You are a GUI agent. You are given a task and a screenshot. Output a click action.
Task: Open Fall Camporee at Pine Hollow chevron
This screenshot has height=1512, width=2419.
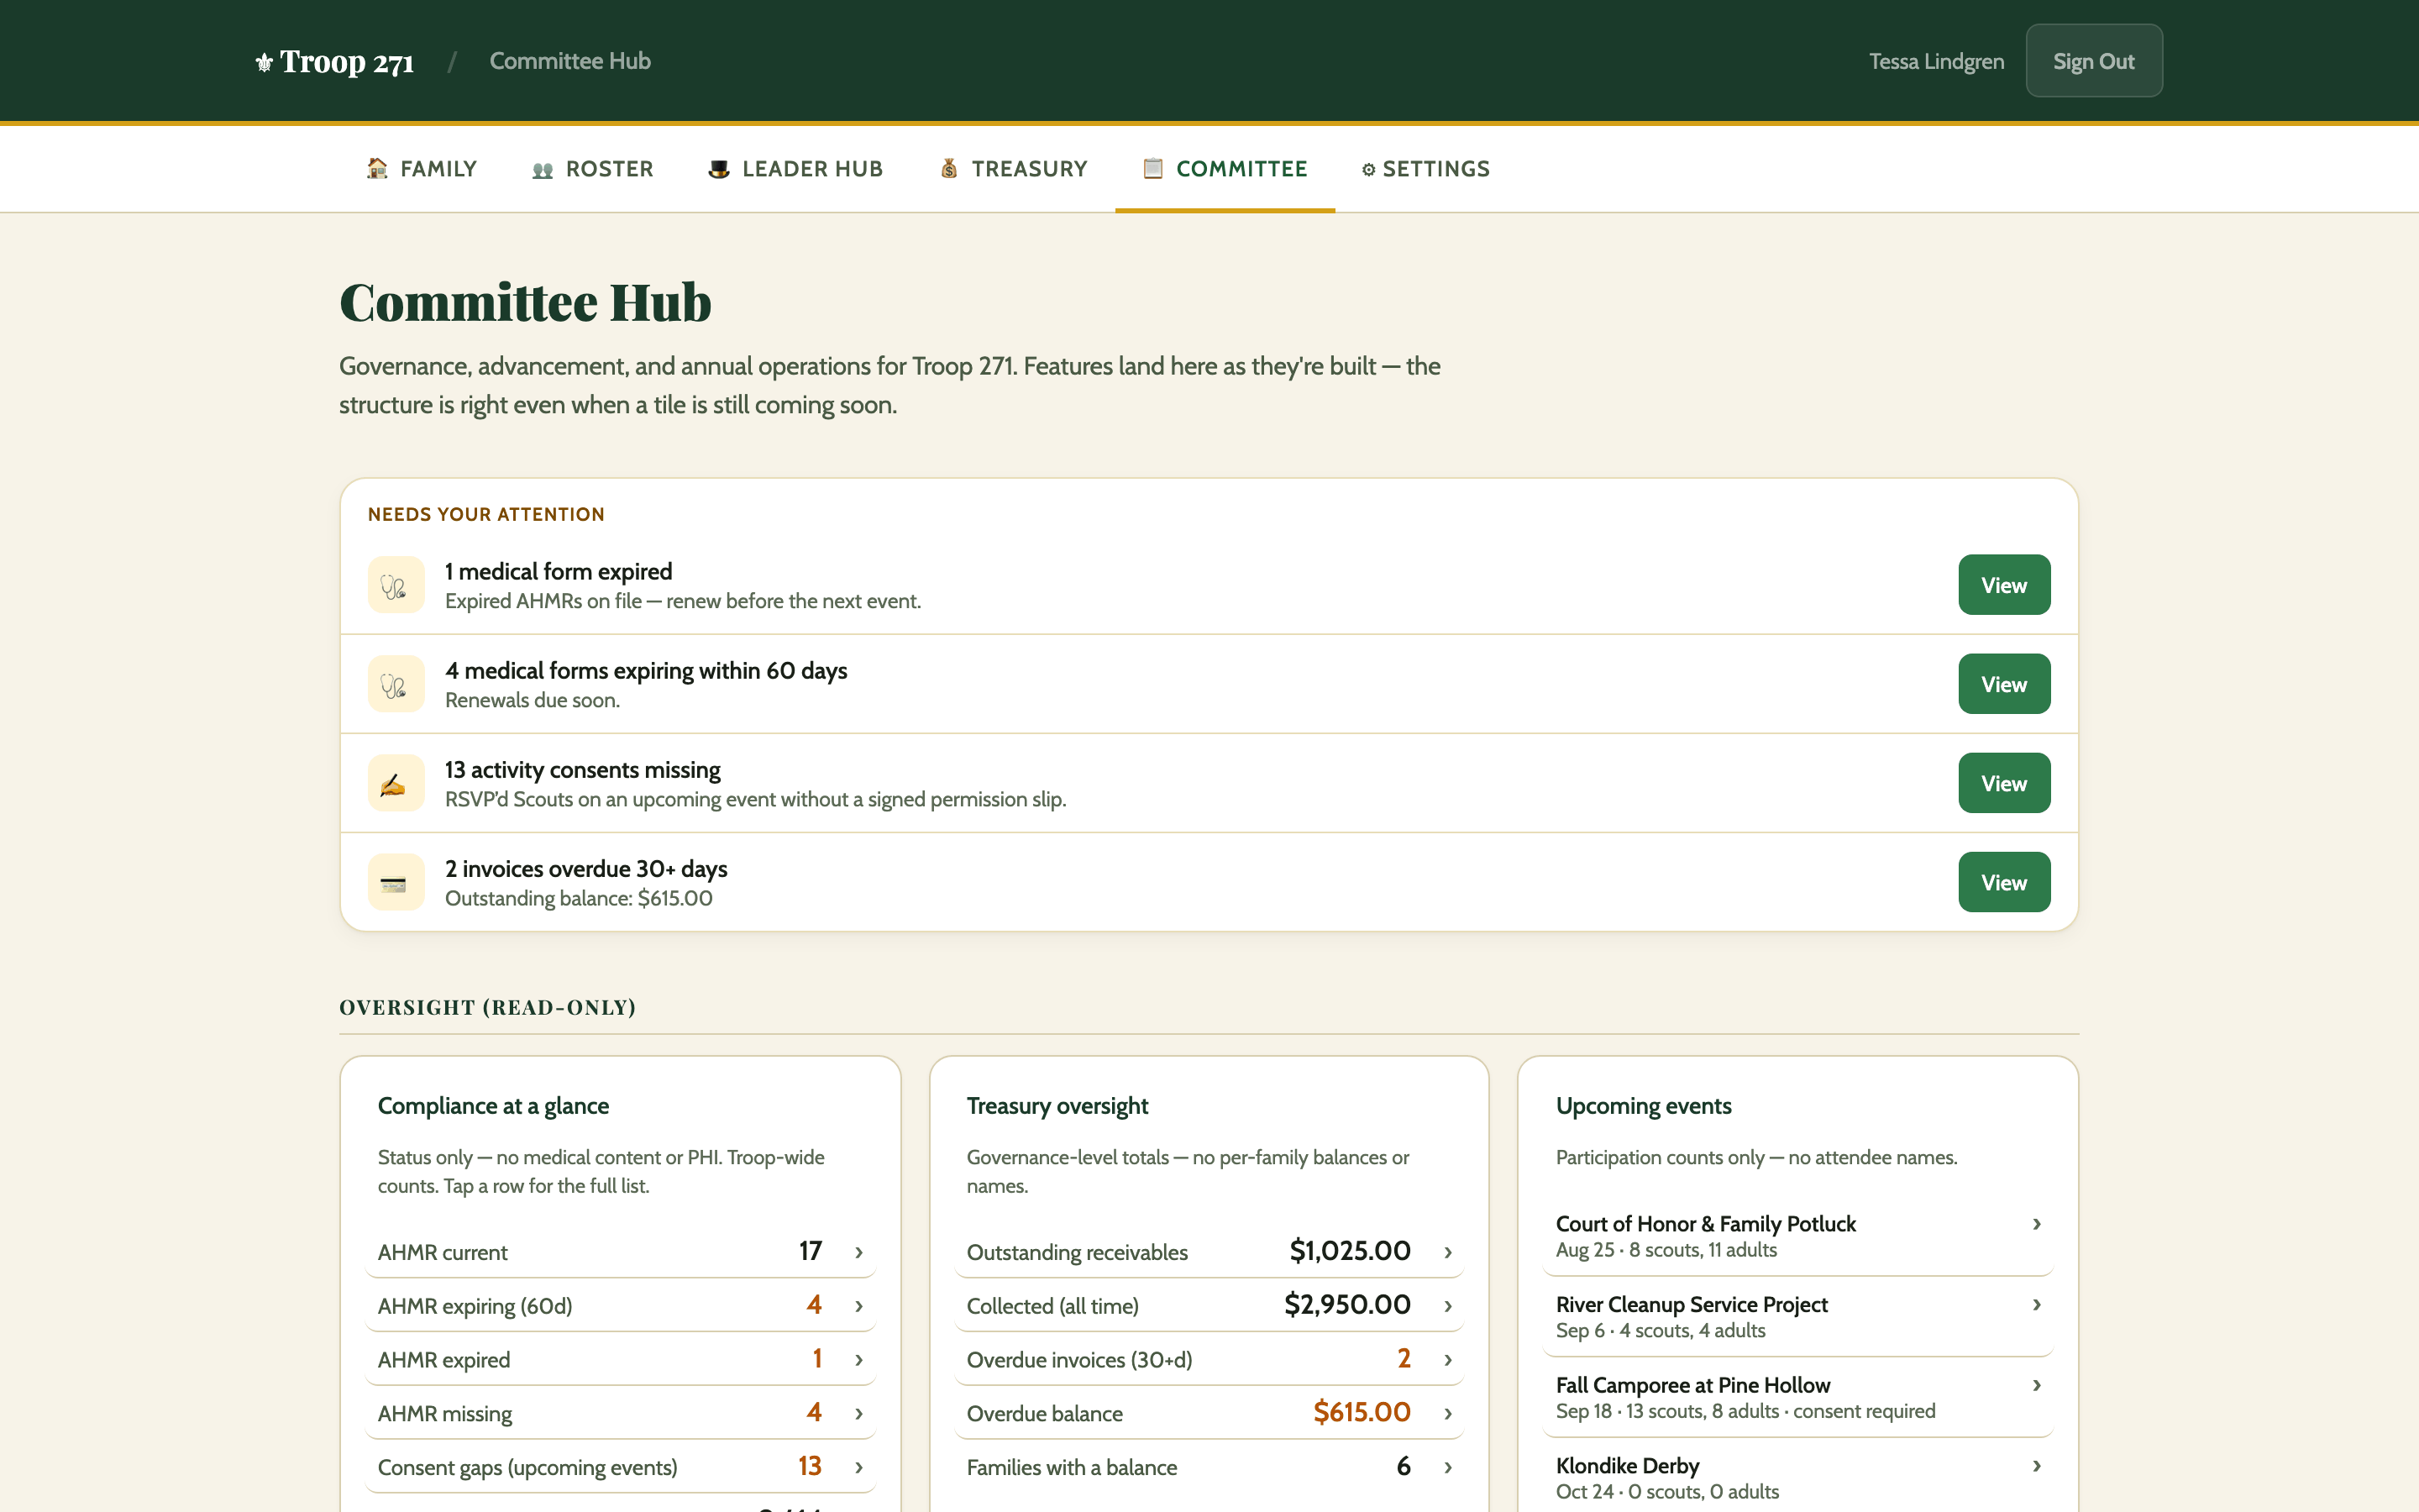click(x=2036, y=1385)
